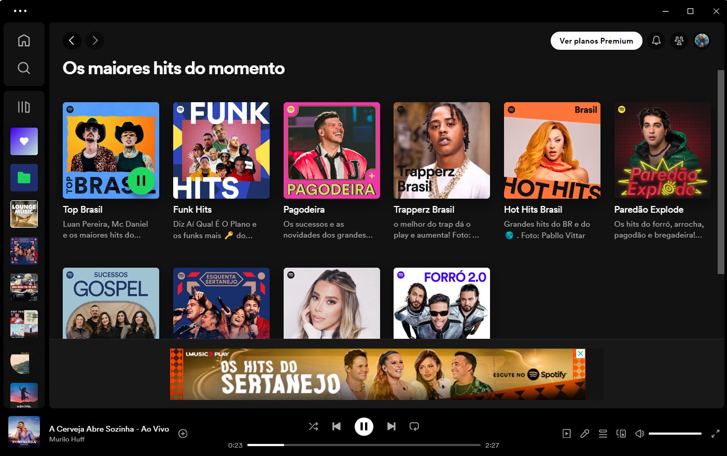Viewport: 727px width, 456px height.
Task: Click the main content vertical scrollbar
Action: [721, 172]
